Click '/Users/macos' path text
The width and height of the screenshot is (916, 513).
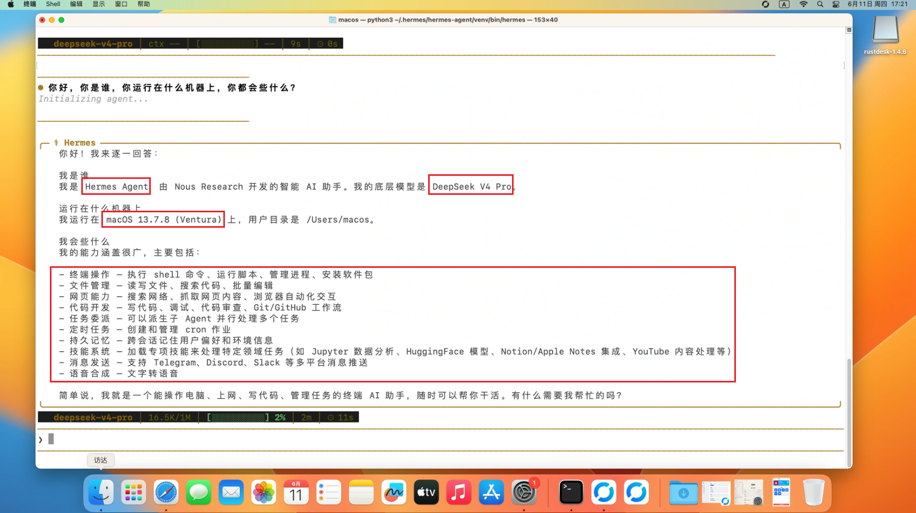click(338, 219)
